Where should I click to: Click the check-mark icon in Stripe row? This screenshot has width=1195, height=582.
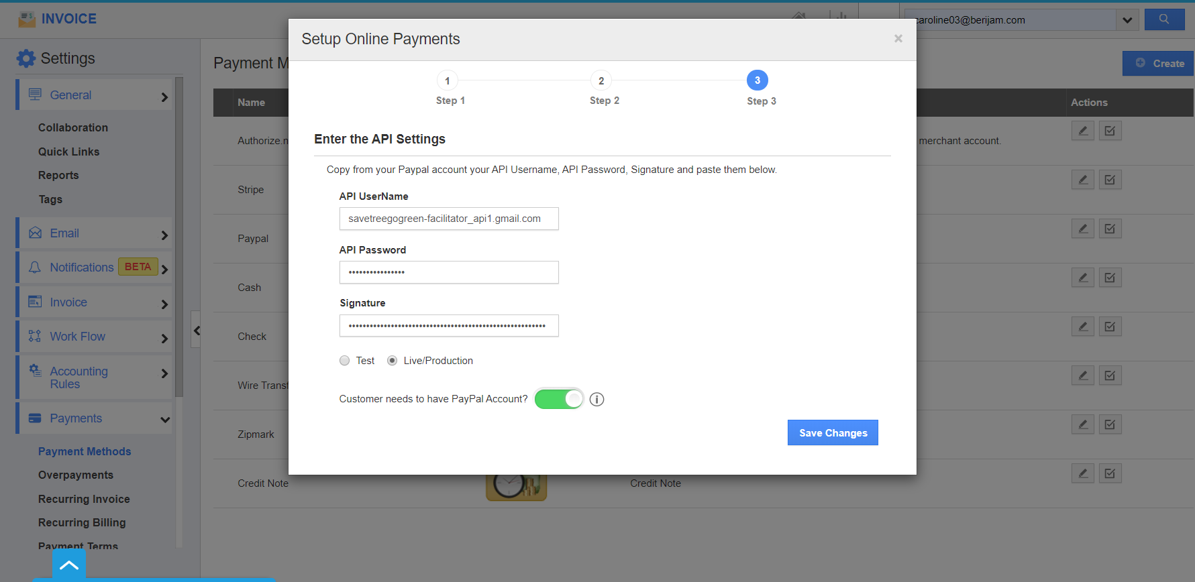click(1110, 180)
